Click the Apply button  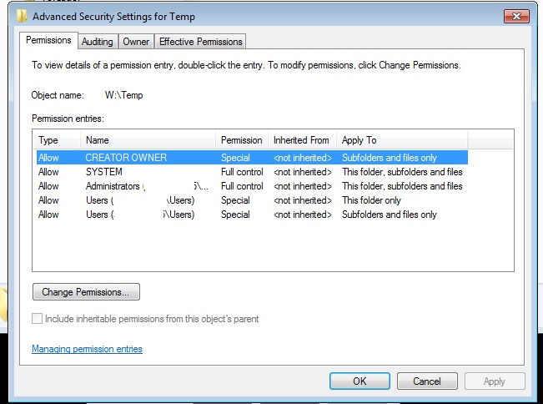494,381
